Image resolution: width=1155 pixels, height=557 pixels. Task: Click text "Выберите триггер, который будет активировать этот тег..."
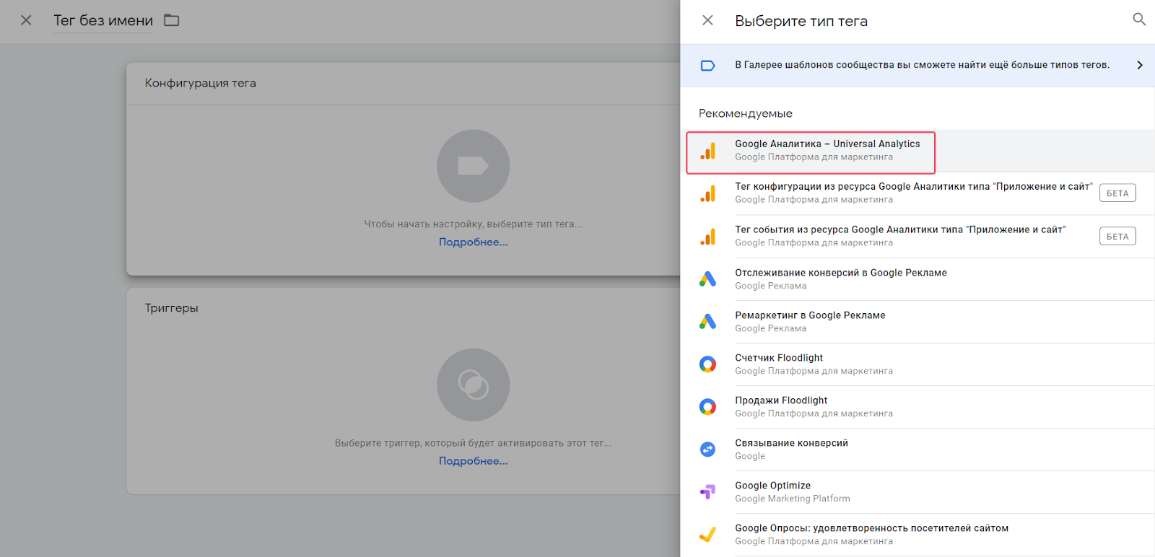tap(474, 443)
